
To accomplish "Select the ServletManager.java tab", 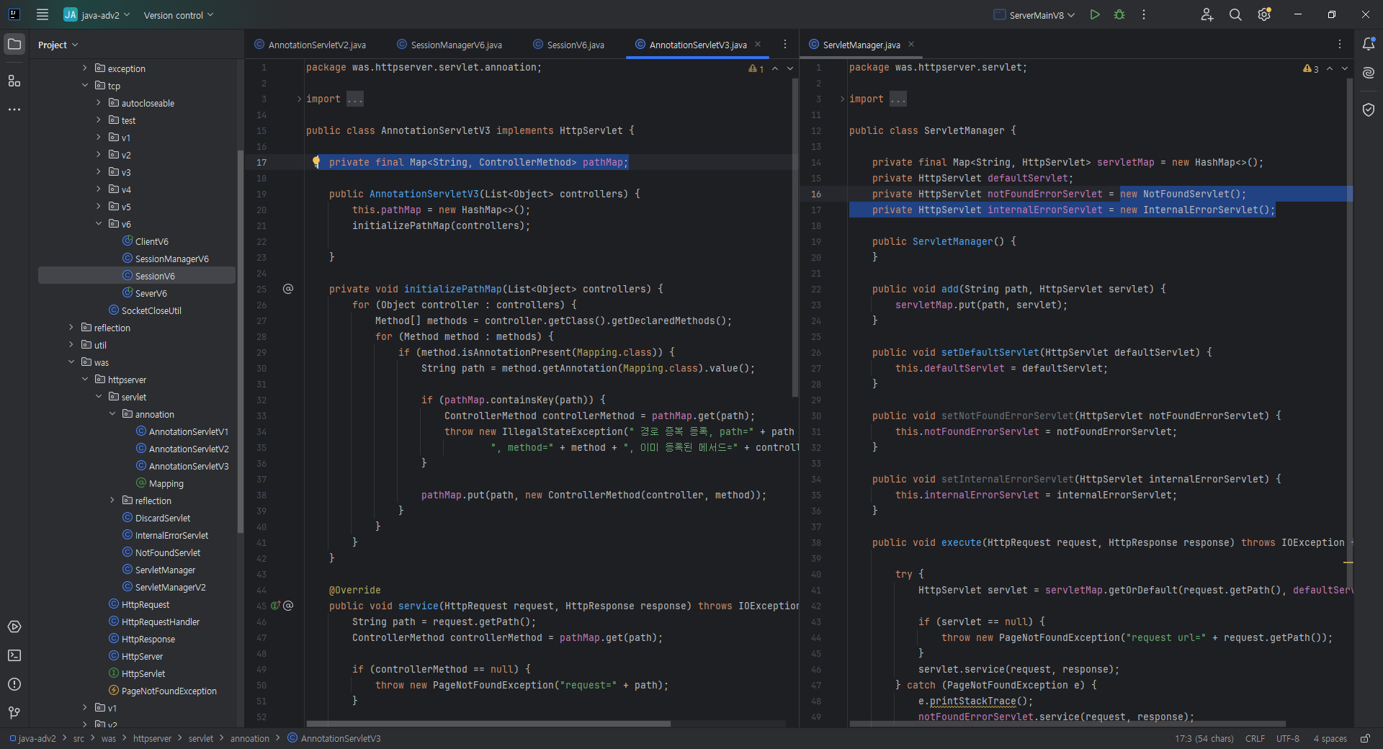I will [854, 45].
